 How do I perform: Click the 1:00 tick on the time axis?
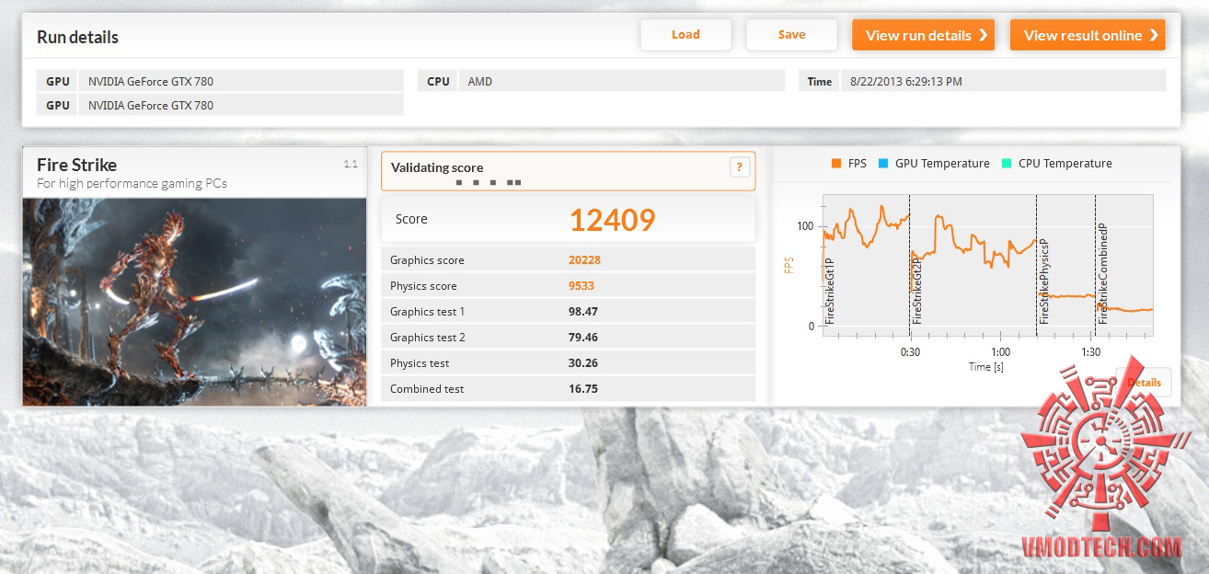1000,352
